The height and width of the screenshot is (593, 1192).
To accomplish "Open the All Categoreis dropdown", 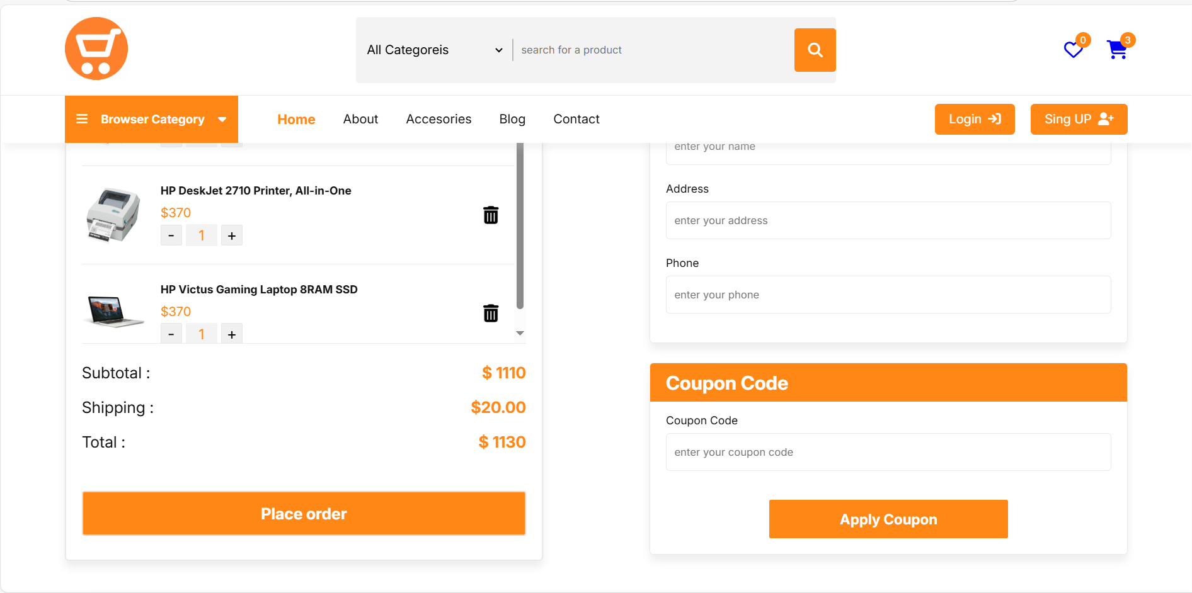I will pyautogui.click(x=433, y=50).
